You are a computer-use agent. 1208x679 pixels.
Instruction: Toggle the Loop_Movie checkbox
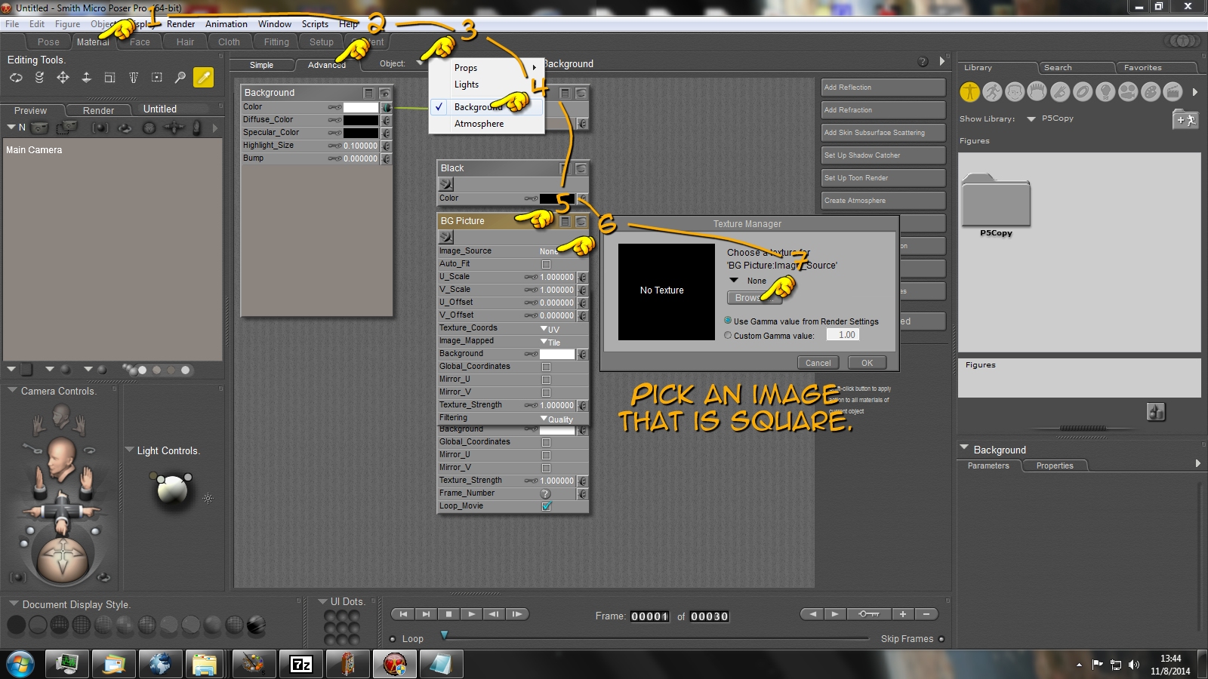point(546,506)
